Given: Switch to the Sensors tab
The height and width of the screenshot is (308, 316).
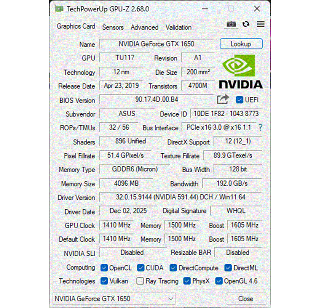Looking at the screenshot, I should coord(113,27).
